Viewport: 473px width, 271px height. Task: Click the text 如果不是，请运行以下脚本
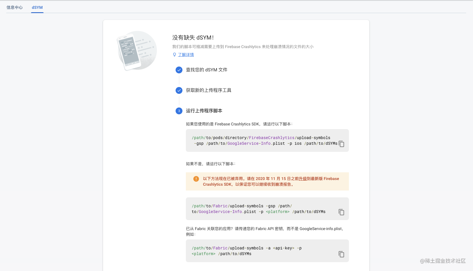[211, 164]
